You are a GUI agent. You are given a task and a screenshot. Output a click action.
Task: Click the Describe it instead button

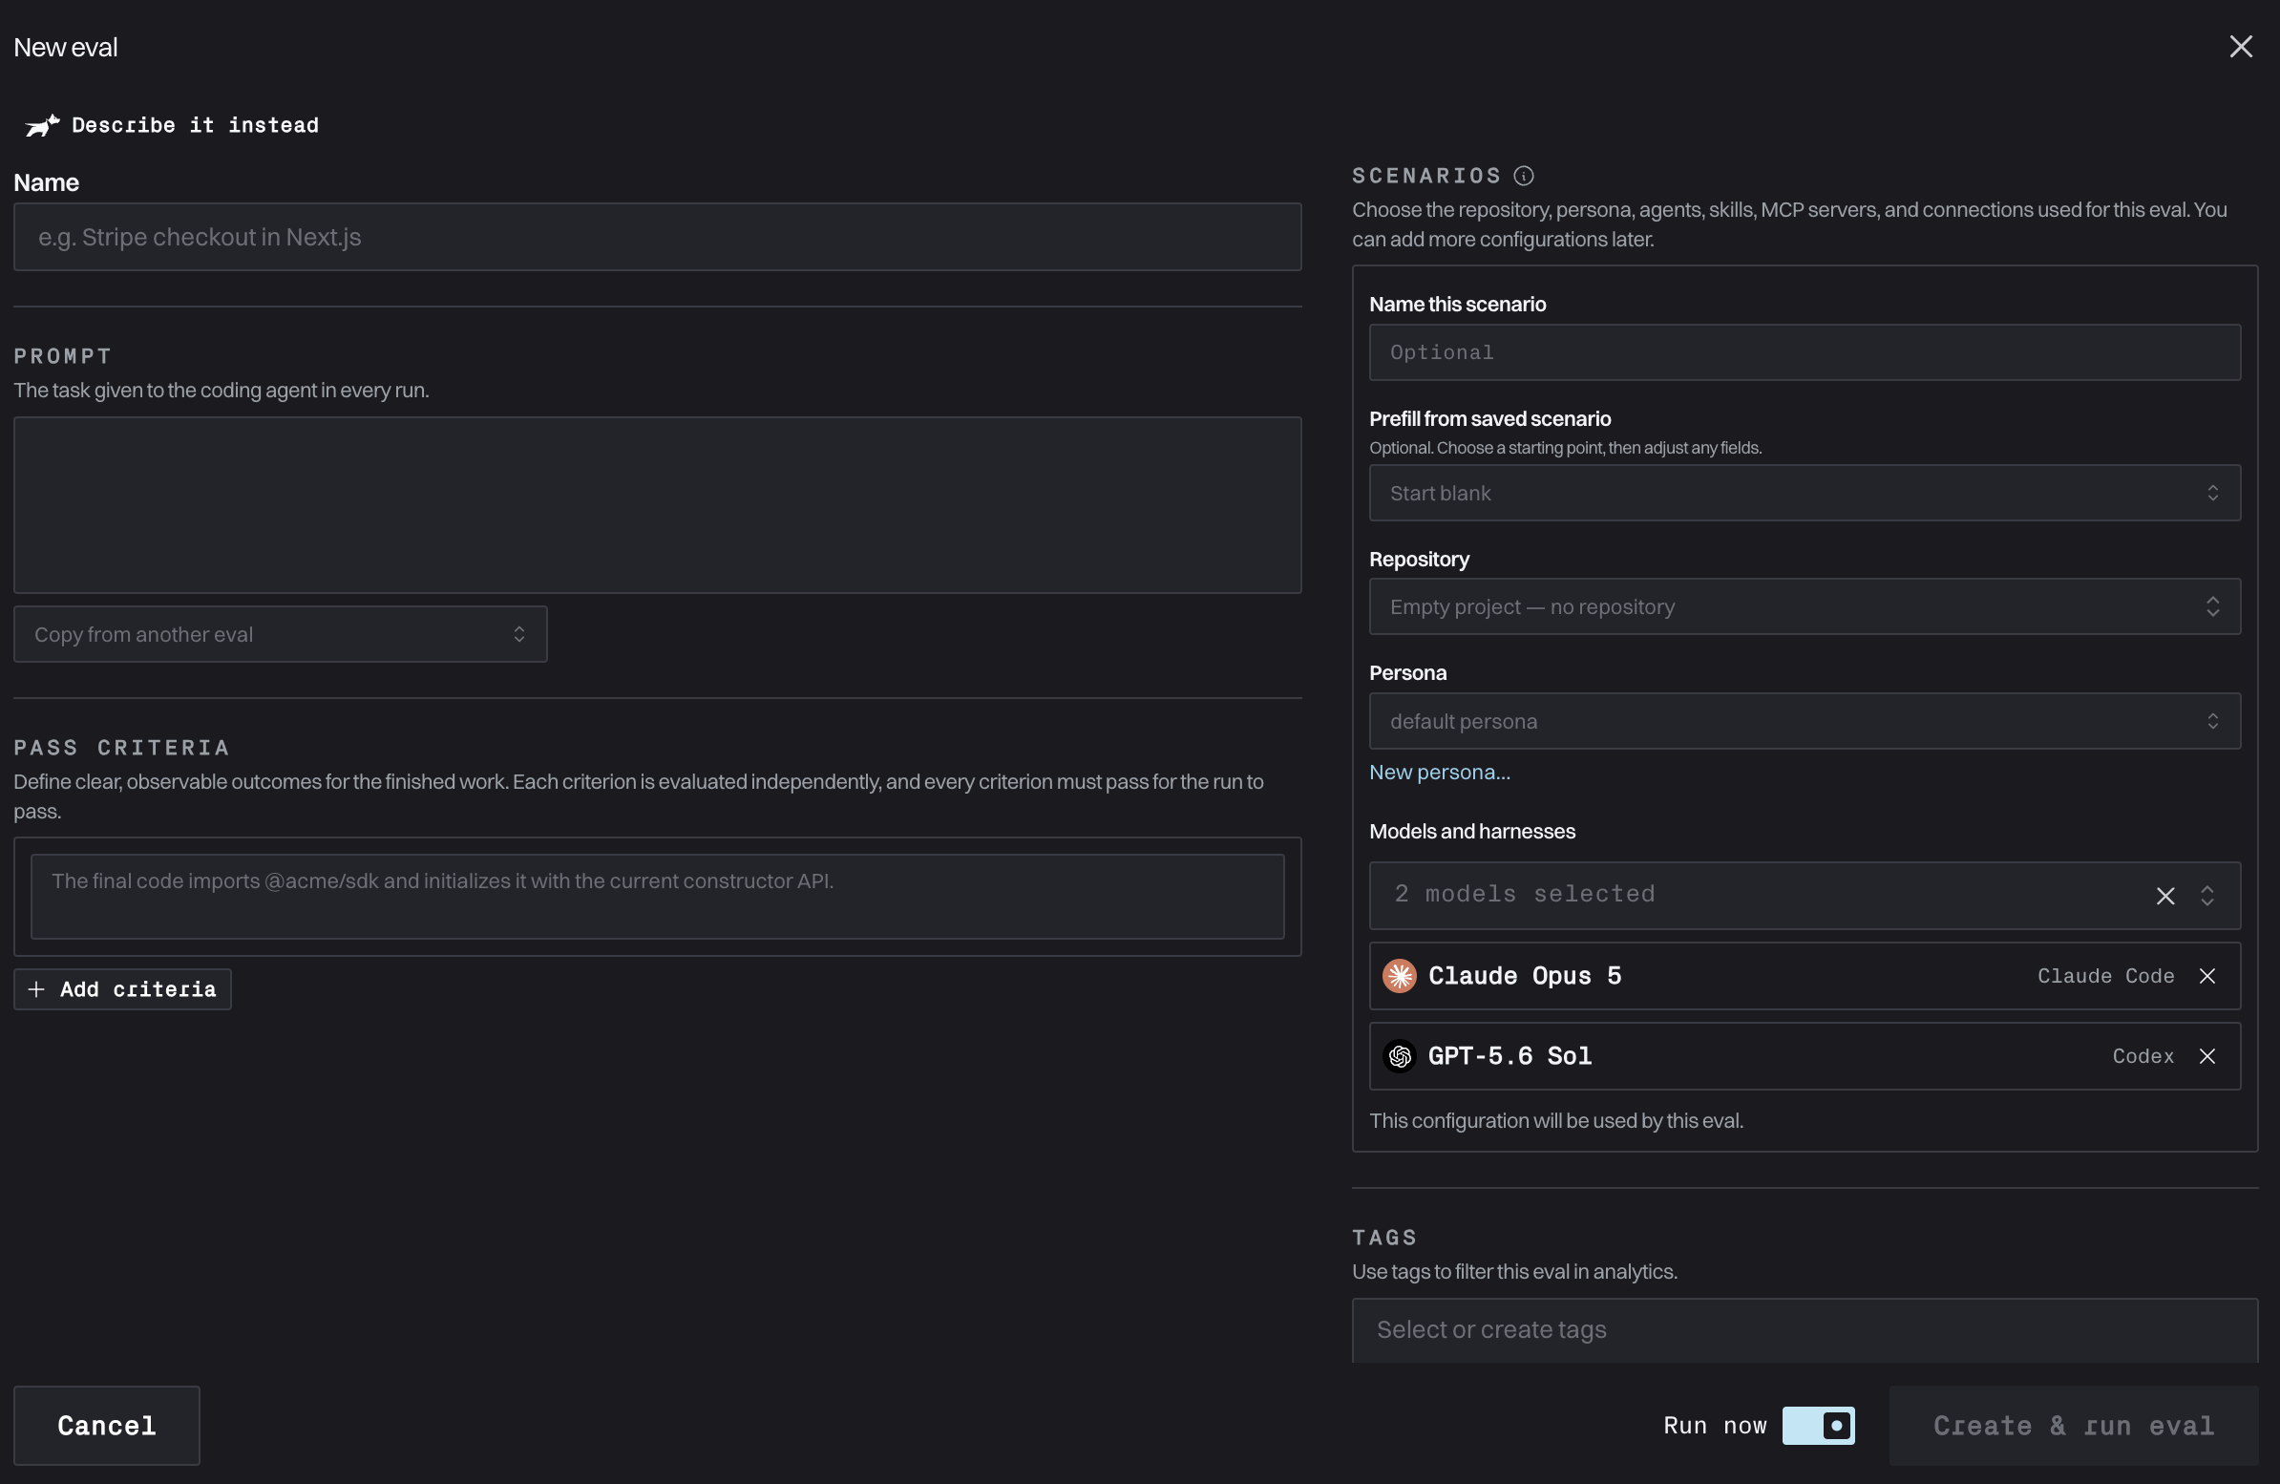(x=173, y=125)
